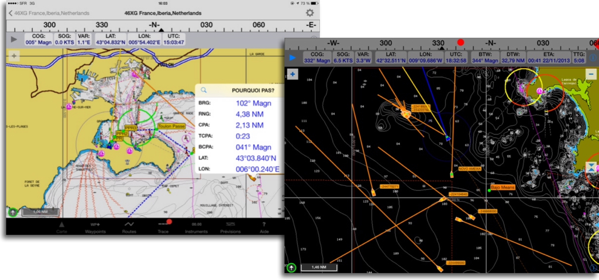This screenshot has width=599, height=280.
Task: Open the Instruments tab
Action: pyautogui.click(x=197, y=227)
